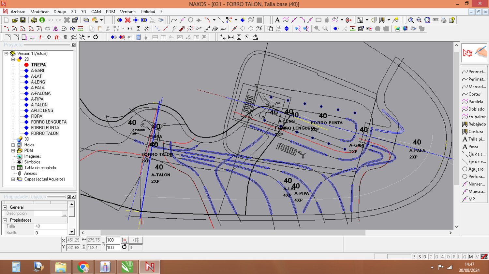The image size is (489, 274).
Task: Toggle the proportional scale lock icon
Action: coord(124,240)
